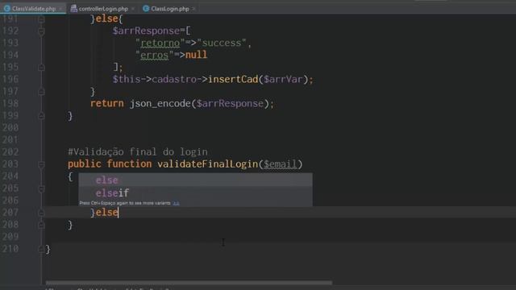Click the null value on line 194
The width and height of the screenshot is (516, 290).
pyautogui.click(x=196, y=55)
